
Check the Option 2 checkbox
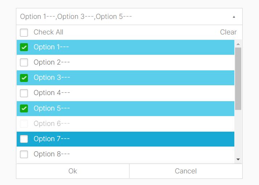pos(24,62)
